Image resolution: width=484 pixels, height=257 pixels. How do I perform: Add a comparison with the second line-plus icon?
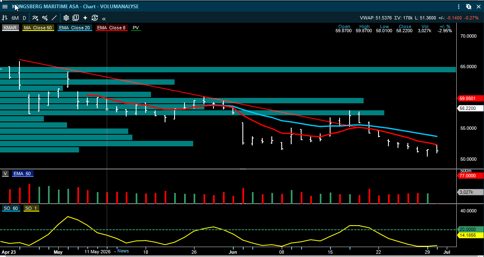pyautogui.click(x=45, y=18)
